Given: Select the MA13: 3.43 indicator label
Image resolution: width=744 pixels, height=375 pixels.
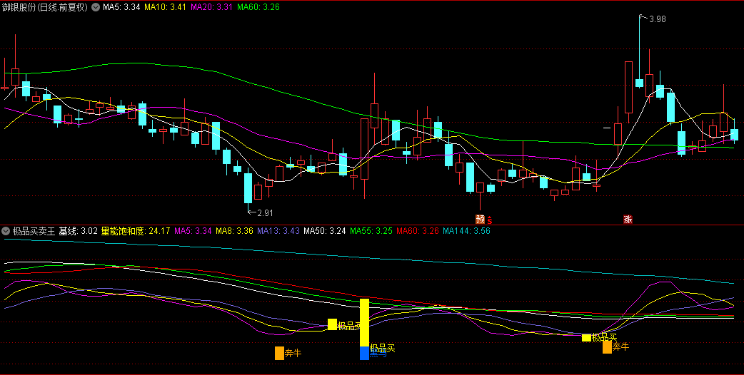Looking at the screenshot, I should point(278,231).
